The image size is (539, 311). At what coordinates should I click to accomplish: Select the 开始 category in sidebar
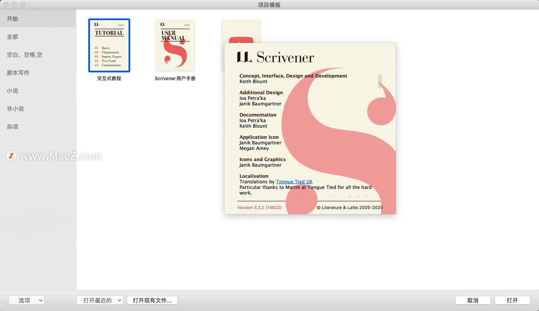(38, 19)
